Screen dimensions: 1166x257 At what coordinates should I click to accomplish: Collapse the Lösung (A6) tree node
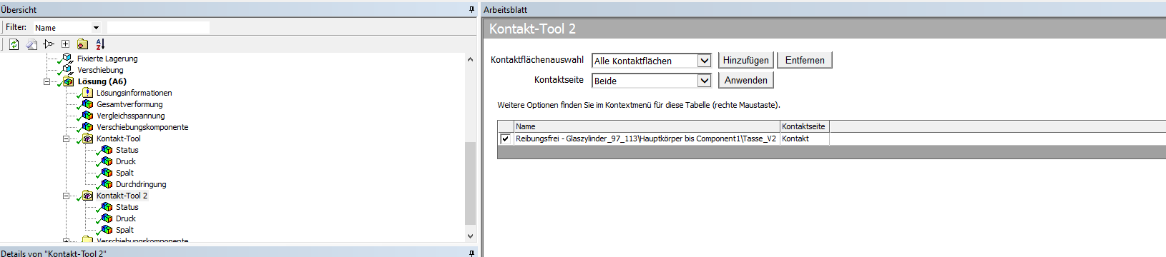click(46, 81)
